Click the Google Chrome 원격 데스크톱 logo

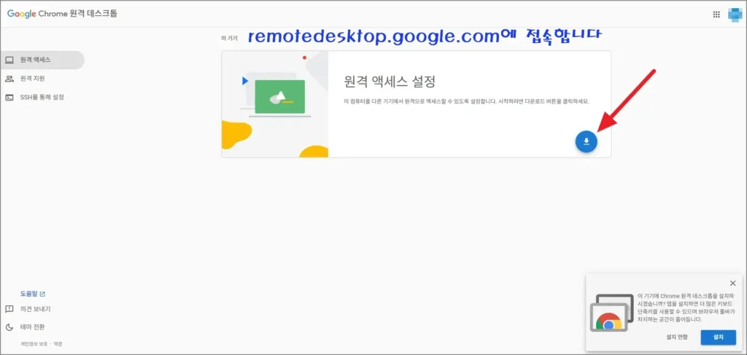[x=62, y=13]
